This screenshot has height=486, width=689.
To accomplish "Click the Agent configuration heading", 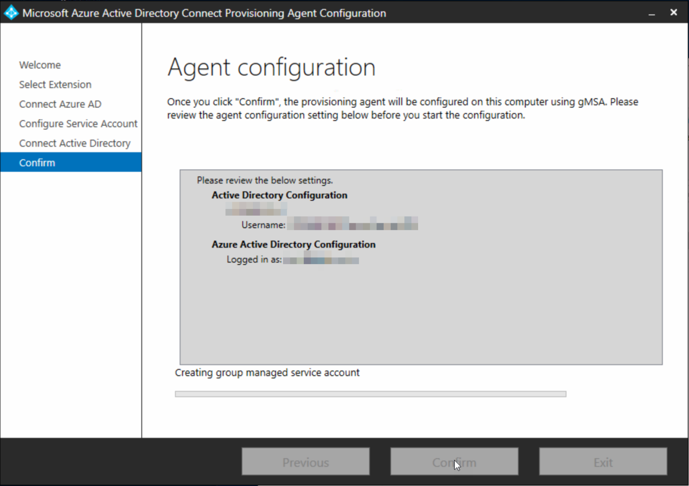I will tap(271, 67).
